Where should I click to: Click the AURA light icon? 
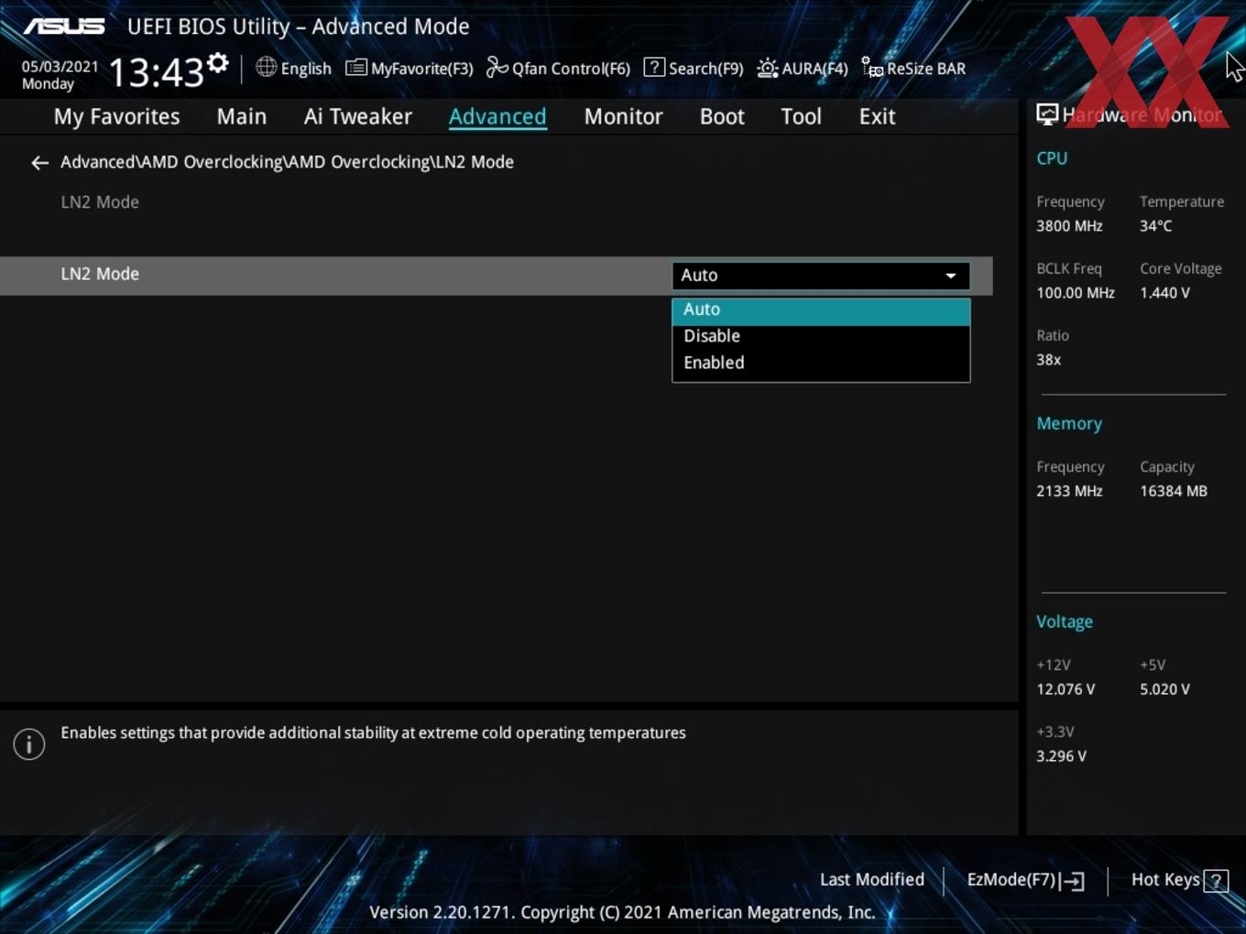[768, 68]
